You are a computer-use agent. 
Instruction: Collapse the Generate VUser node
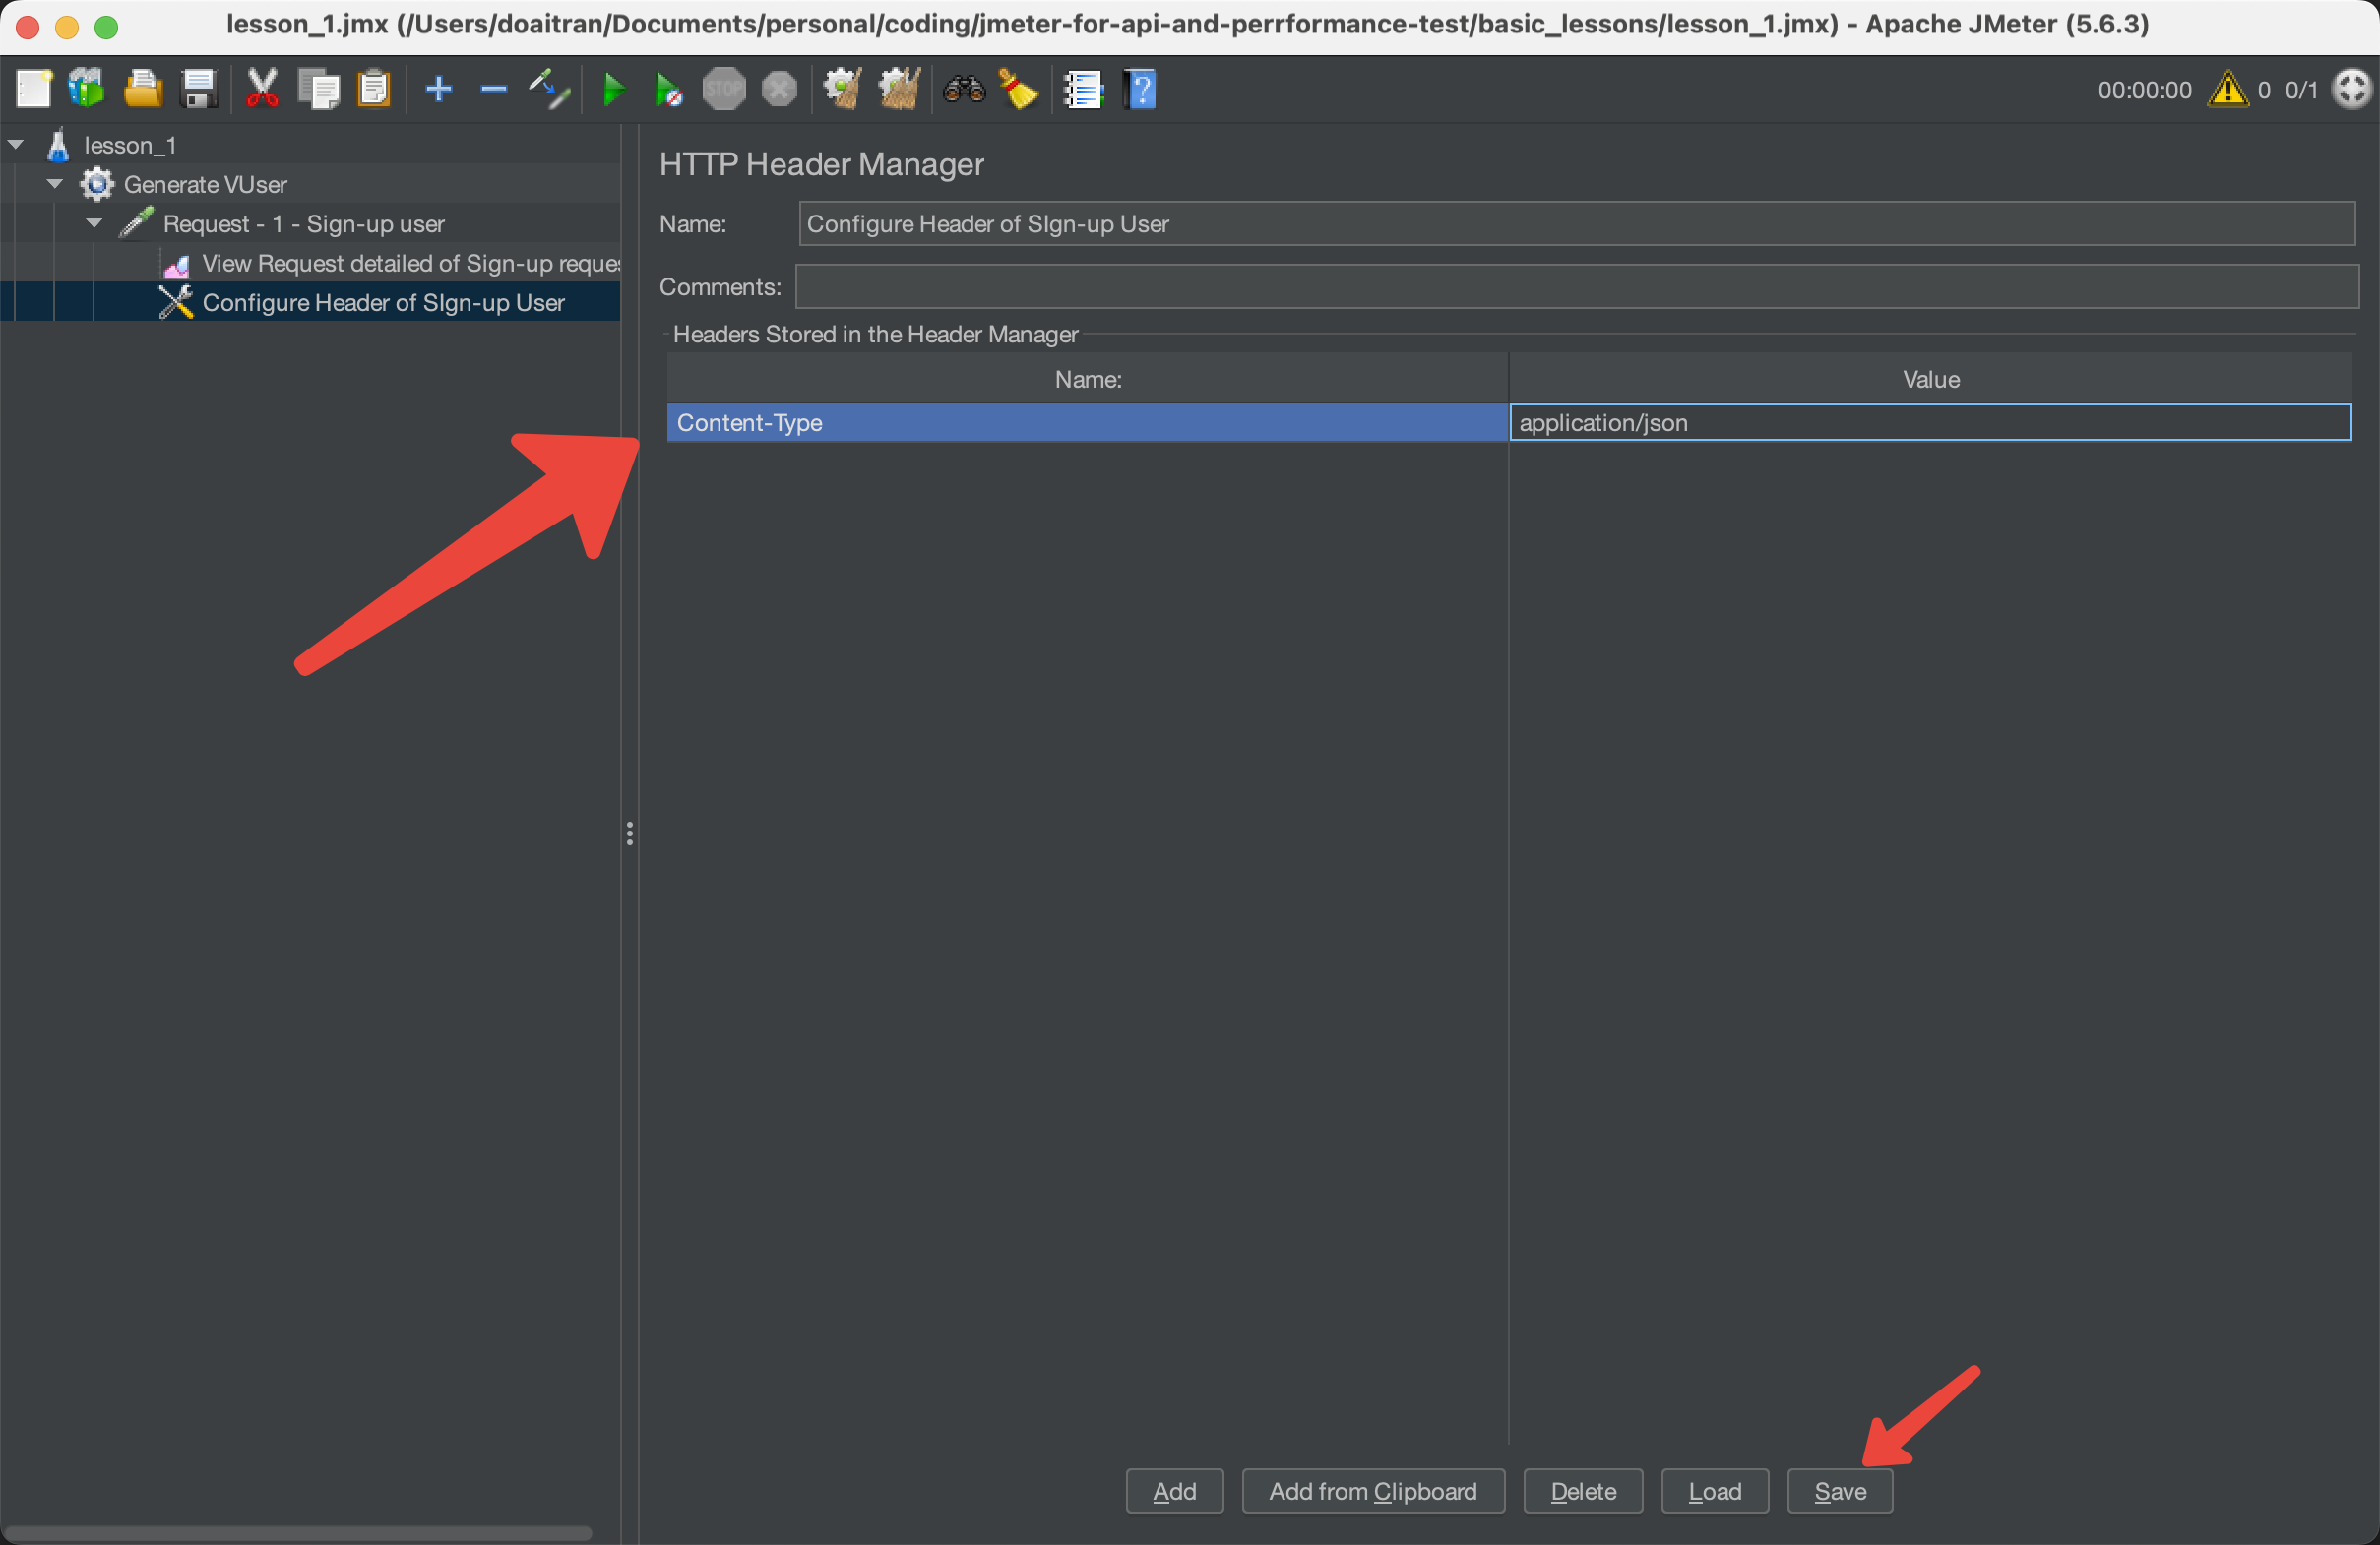click(55, 184)
